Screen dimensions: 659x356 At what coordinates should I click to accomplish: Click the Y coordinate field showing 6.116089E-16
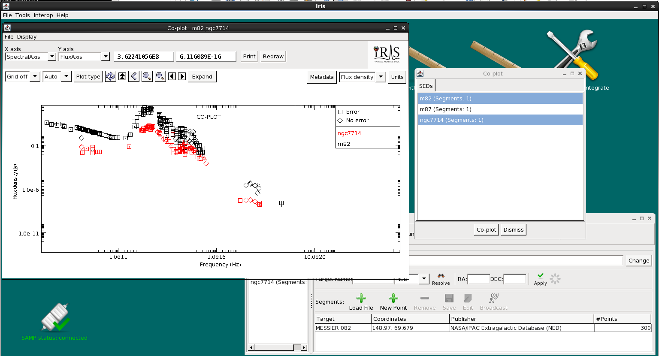click(x=206, y=56)
